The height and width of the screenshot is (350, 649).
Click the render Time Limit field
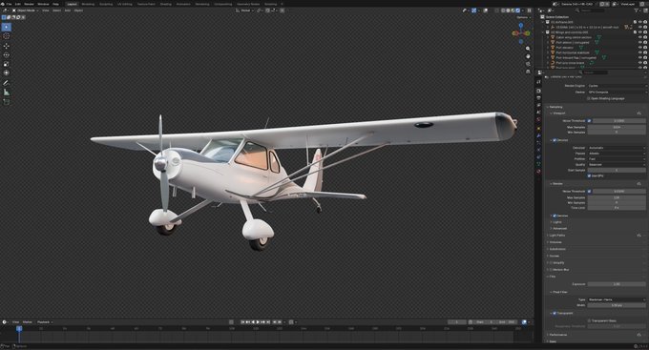[x=617, y=208]
